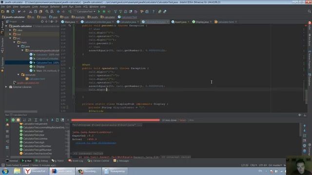Click Cut scissors icon in toolbar
Image resolution: width=312 pixels, height=175 pixels.
tap(30, 12)
